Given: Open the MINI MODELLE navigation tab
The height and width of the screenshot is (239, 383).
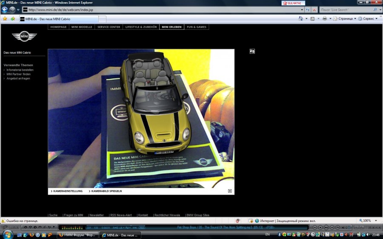Looking at the screenshot, I should click(x=82, y=27).
